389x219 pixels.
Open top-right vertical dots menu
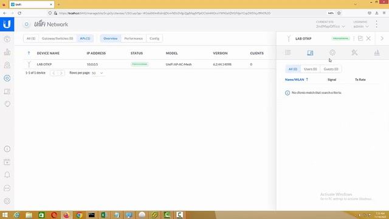[x=377, y=24]
